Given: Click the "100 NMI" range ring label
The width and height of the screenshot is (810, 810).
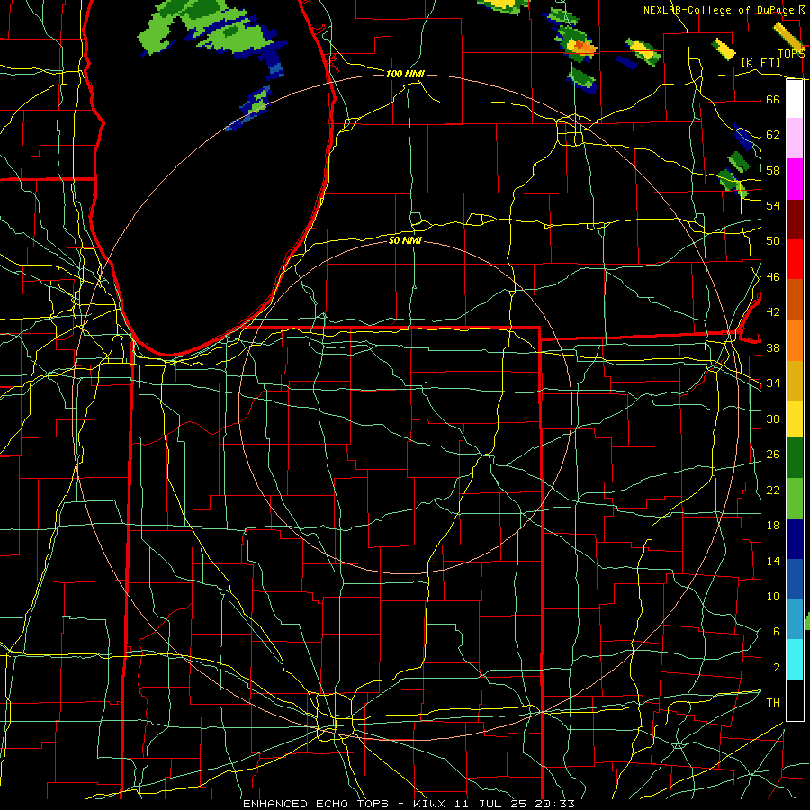Looking at the screenshot, I should 405,74.
